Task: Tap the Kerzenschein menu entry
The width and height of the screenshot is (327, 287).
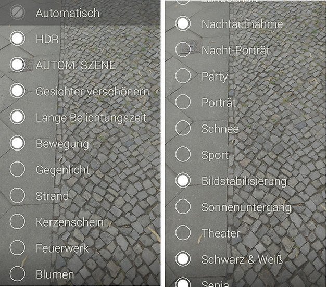Action: tap(80, 222)
